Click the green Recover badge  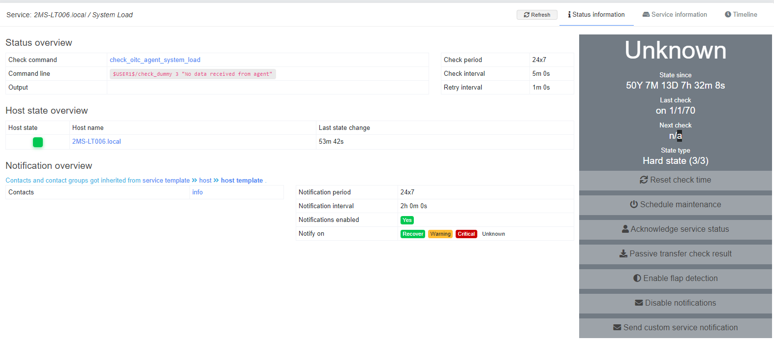pyautogui.click(x=412, y=234)
